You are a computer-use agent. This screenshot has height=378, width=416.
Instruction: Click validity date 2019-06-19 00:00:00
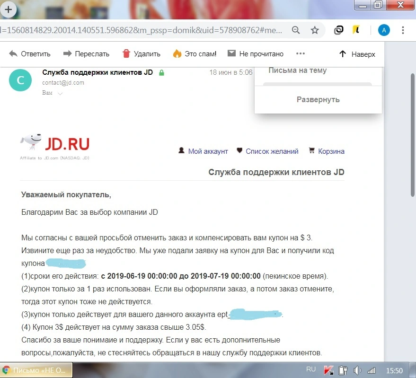coord(142,276)
